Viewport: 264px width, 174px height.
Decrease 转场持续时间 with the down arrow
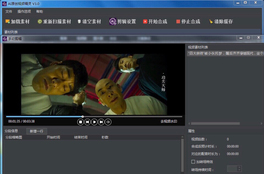(239, 170)
